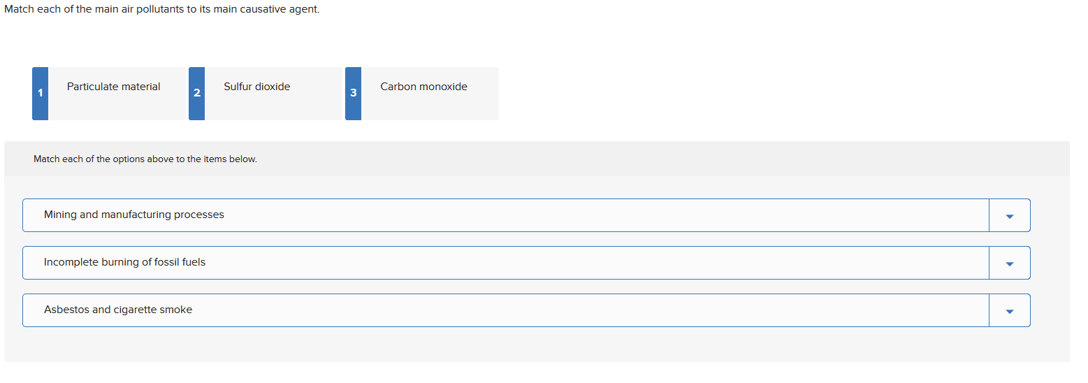
Task: Click the Incomplete burning of fossil fuels text
Action: [x=125, y=262]
